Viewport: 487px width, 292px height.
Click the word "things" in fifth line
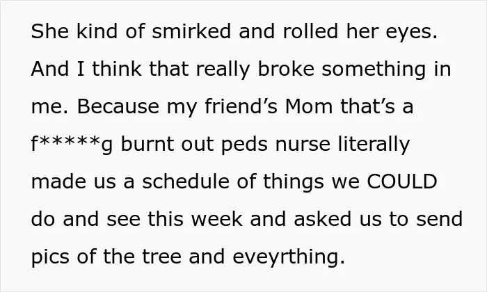pos(294,182)
